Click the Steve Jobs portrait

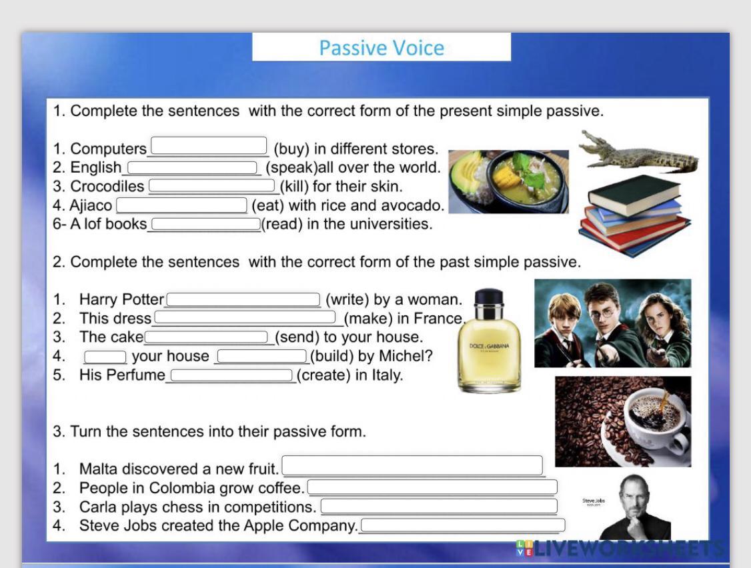[635, 507]
